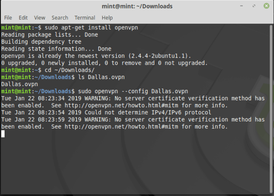This screenshot has height=196, width=274.
Task: Open the View menu
Action: [40, 18]
